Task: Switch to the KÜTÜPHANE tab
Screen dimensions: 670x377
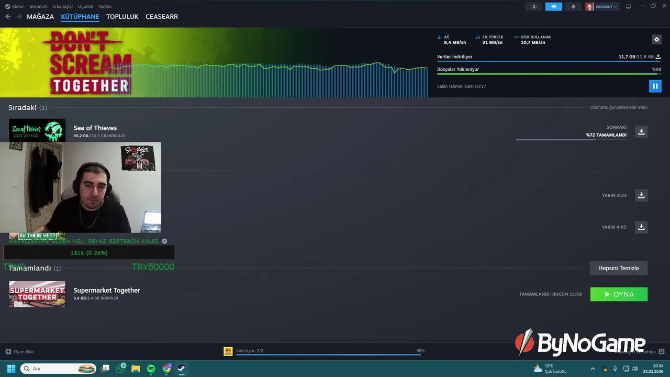Action: [x=80, y=17]
